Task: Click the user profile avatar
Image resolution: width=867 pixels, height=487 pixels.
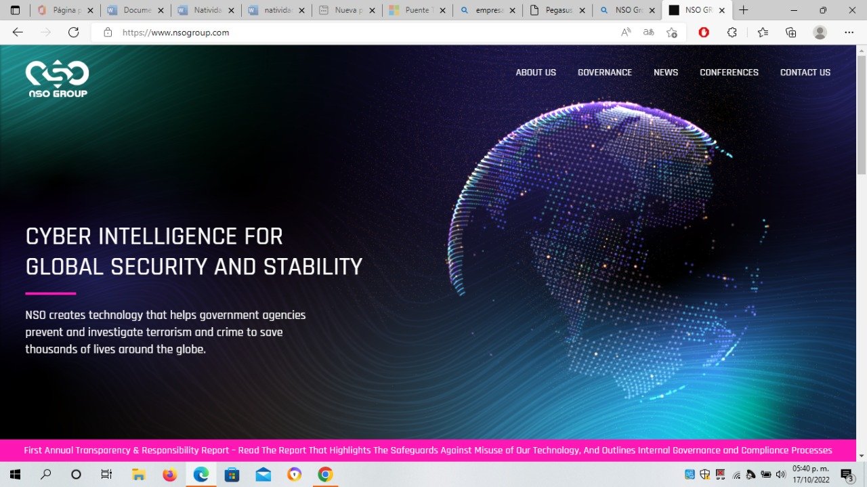Action: pos(820,33)
